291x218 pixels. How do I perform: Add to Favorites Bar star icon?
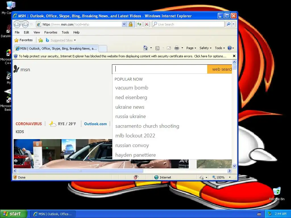[x=41, y=40]
